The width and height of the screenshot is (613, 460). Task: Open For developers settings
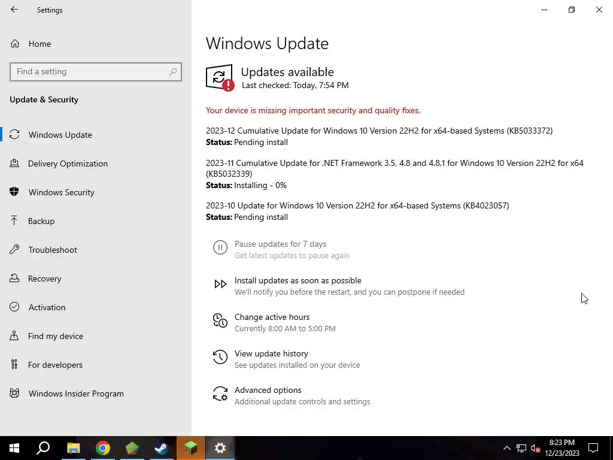55,365
